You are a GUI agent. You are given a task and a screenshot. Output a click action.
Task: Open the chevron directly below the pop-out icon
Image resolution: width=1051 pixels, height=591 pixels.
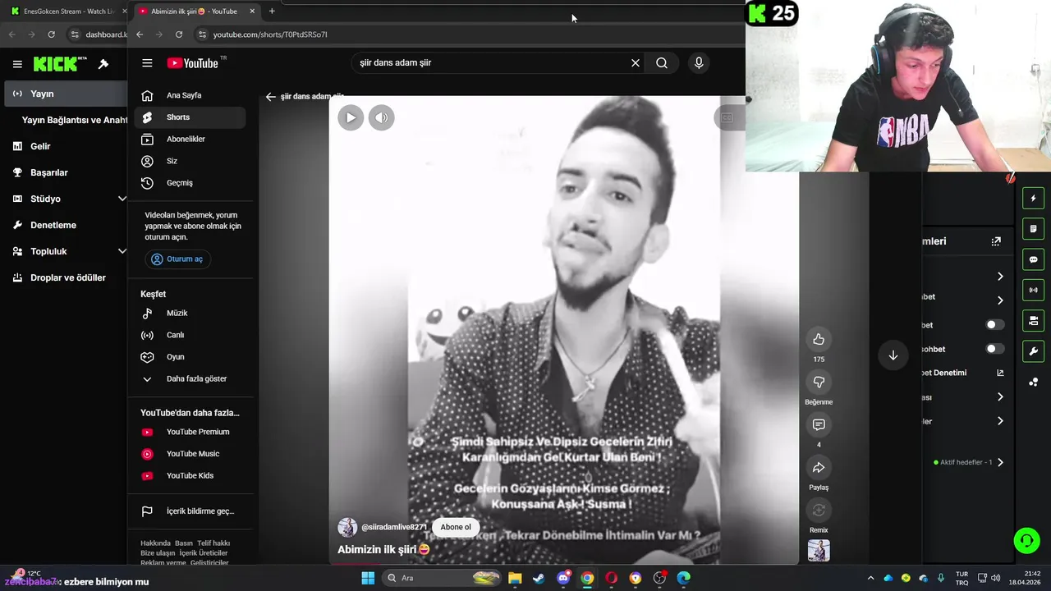point(1000,277)
